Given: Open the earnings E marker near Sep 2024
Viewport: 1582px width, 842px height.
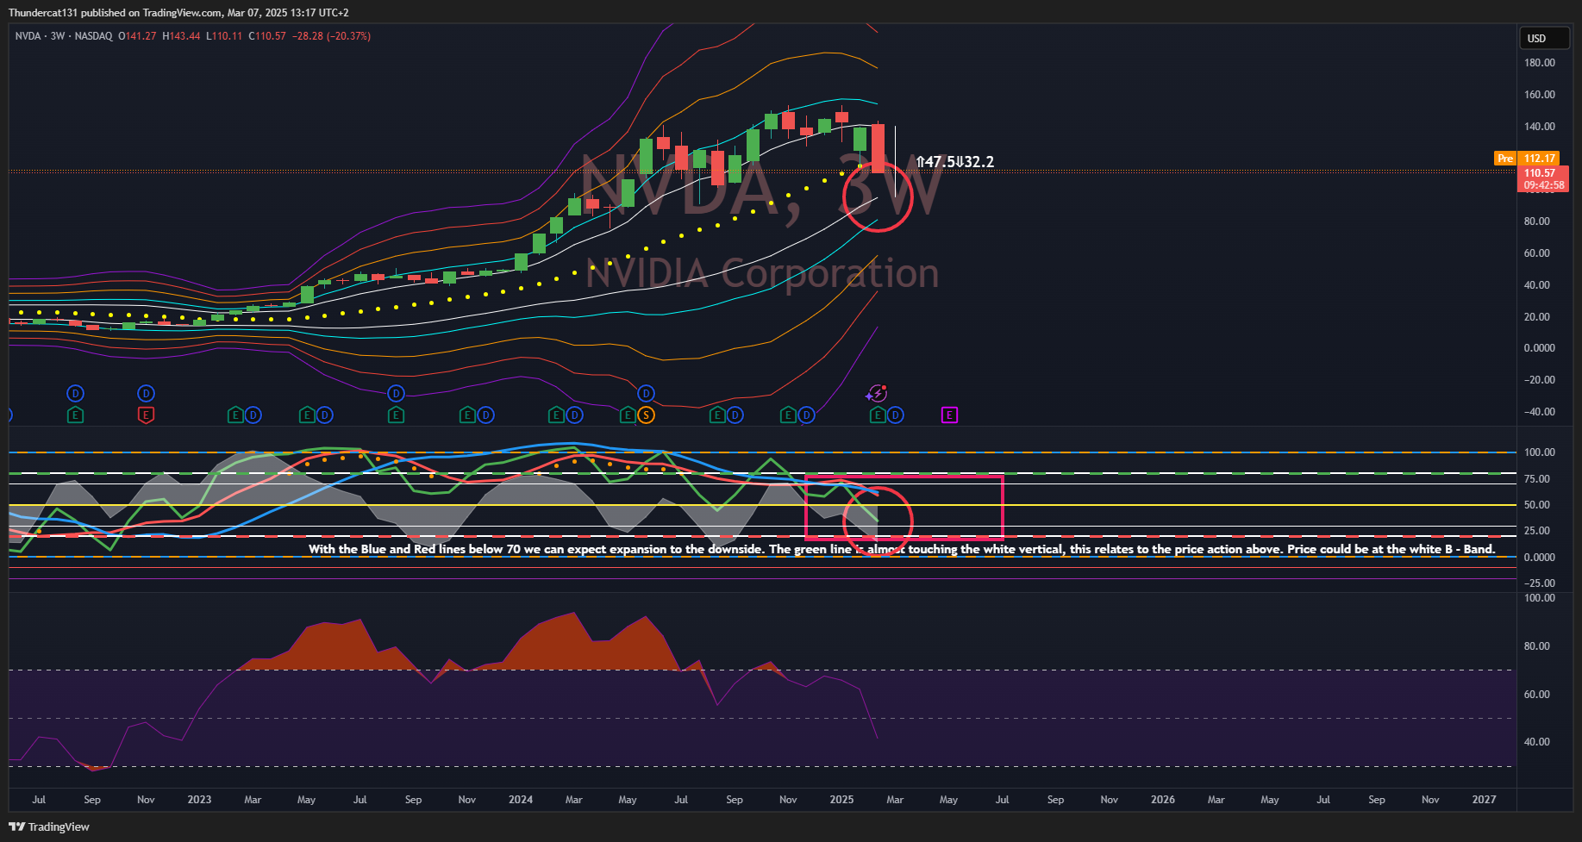Looking at the screenshot, I should point(717,415).
